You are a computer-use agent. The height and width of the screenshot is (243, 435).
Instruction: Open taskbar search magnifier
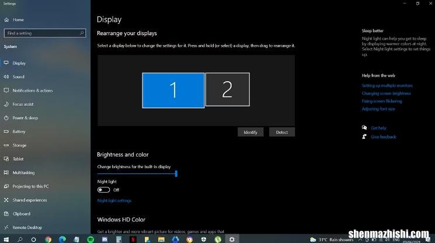[x=20, y=239]
